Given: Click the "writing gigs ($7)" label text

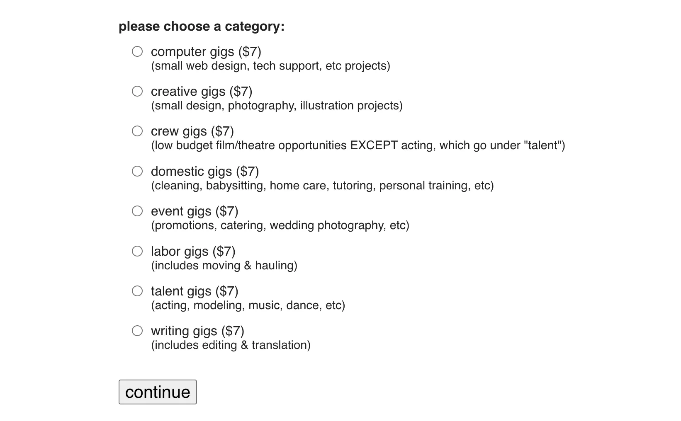Looking at the screenshot, I should click(x=197, y=331).
